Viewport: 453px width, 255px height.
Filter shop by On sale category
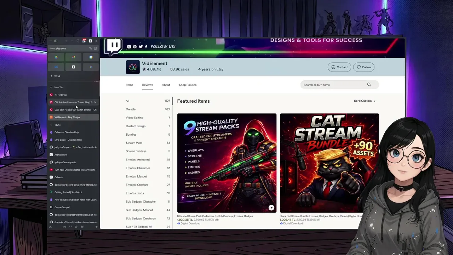point(148,109)
